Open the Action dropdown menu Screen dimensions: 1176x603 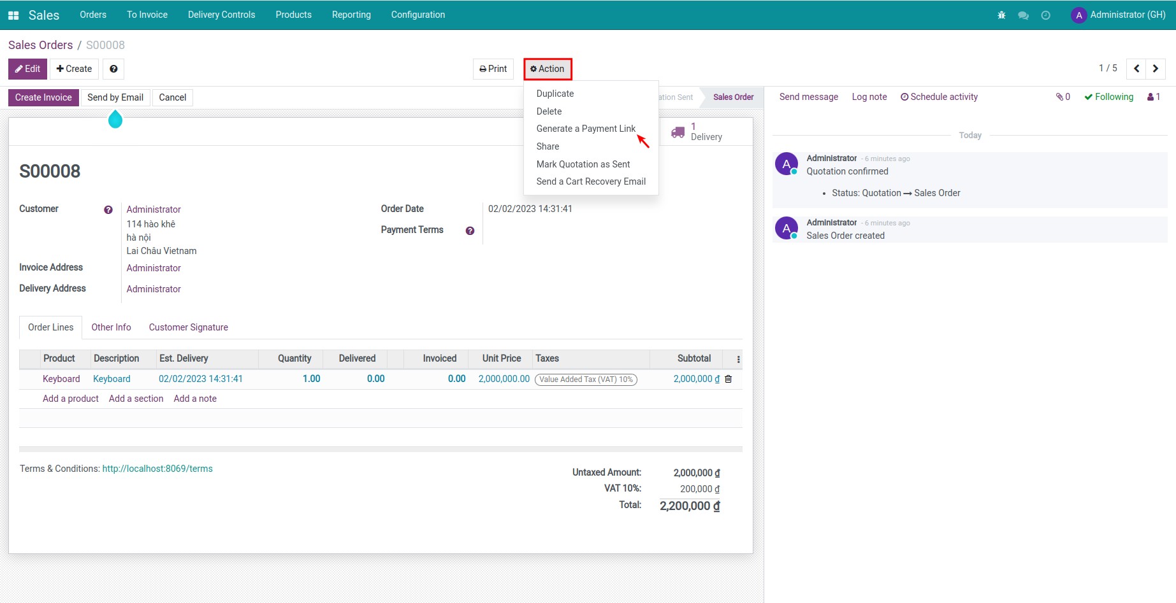547,69
